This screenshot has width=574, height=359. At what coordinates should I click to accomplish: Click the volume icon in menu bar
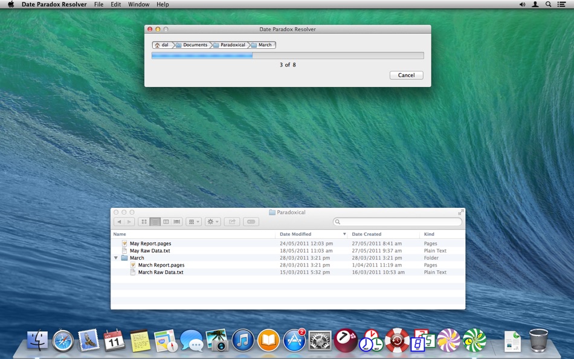[522, 4]
